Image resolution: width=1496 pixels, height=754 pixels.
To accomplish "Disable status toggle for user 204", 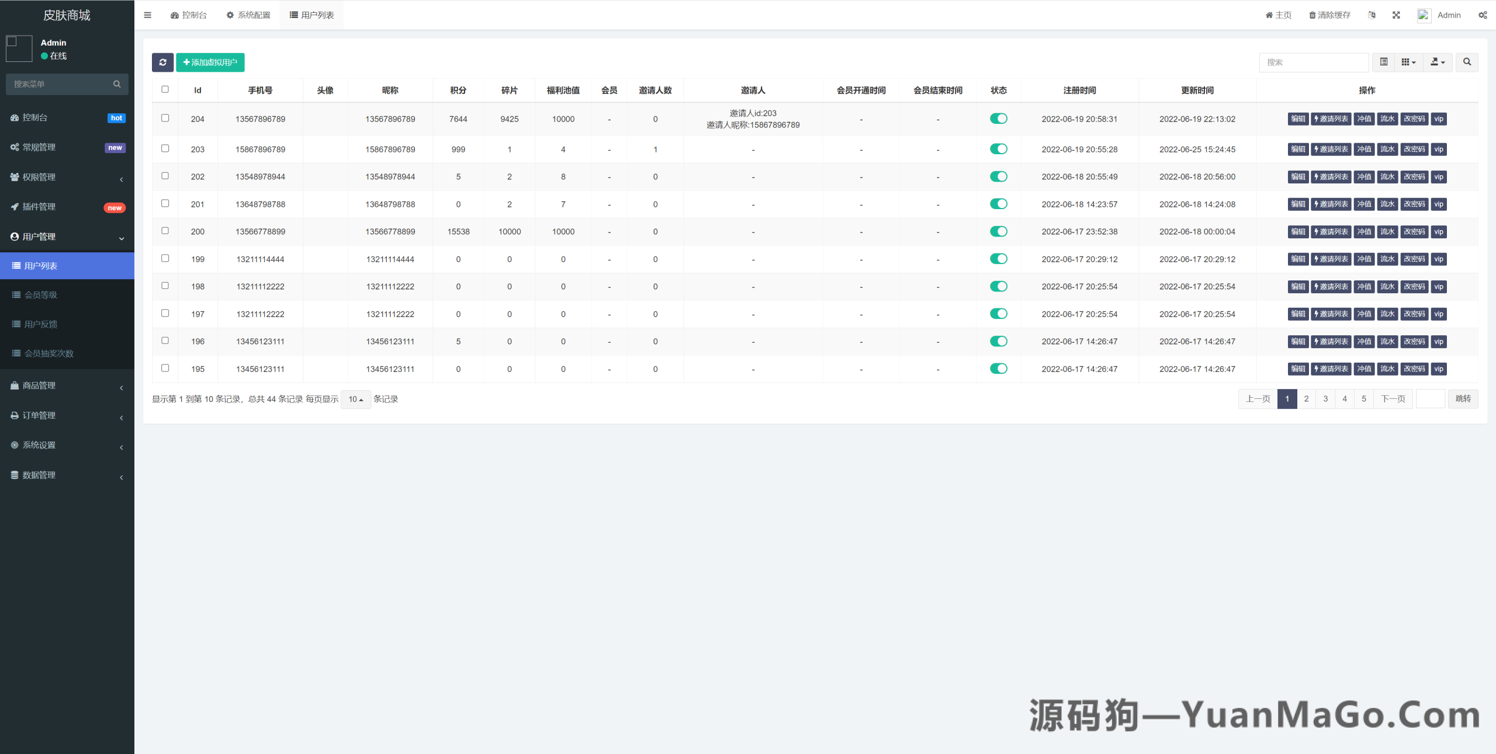I will pyautogui.click(x=999, y=119).
